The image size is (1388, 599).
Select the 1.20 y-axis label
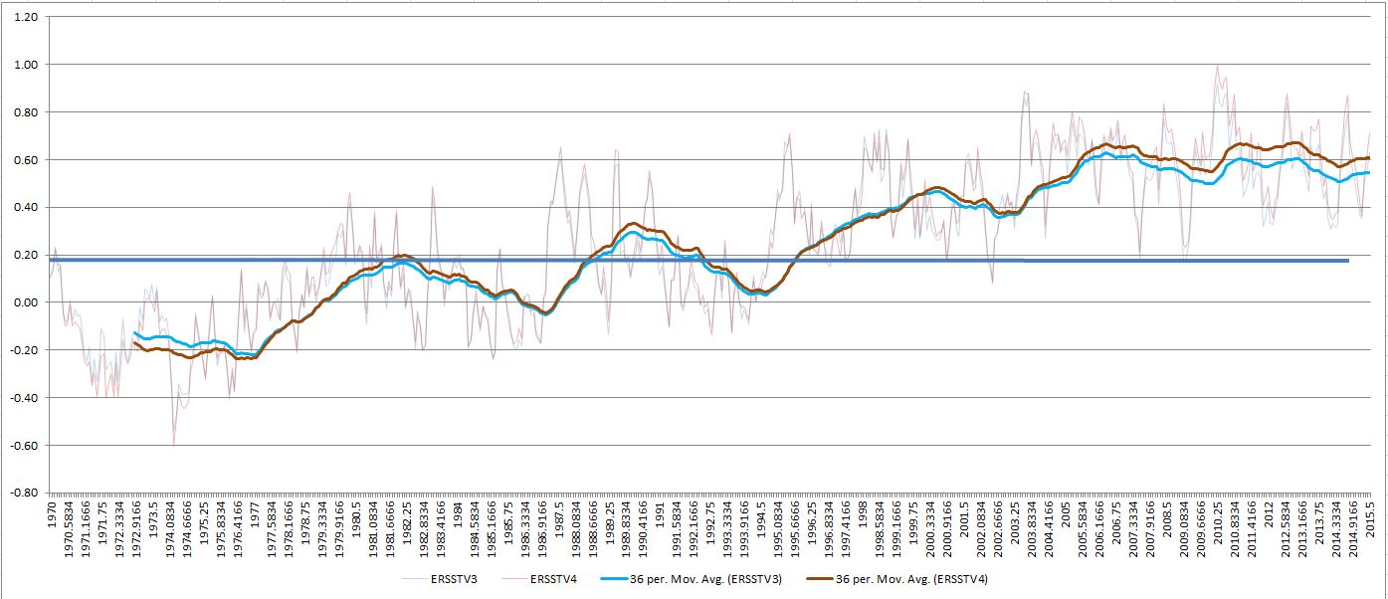(27, 18)
